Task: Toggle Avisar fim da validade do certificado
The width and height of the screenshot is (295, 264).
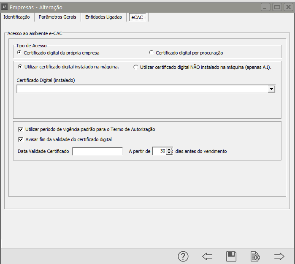Action: pyautogui.click(x=21, y=139)
